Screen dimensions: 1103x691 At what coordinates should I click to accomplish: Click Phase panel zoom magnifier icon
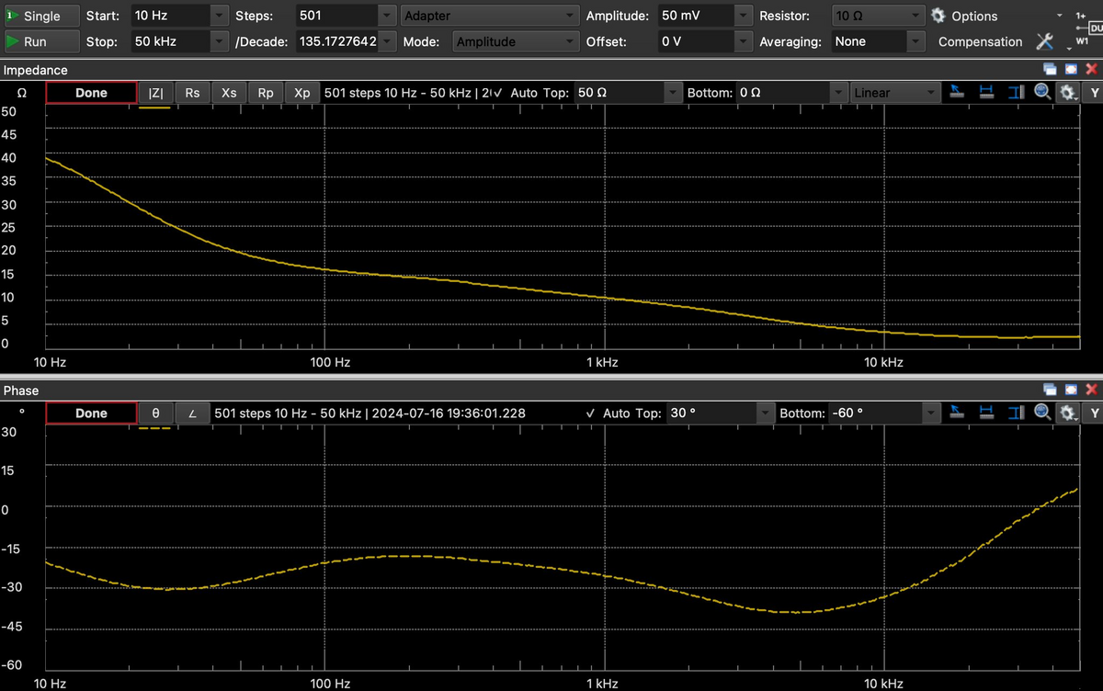(x=1042, y=413)
